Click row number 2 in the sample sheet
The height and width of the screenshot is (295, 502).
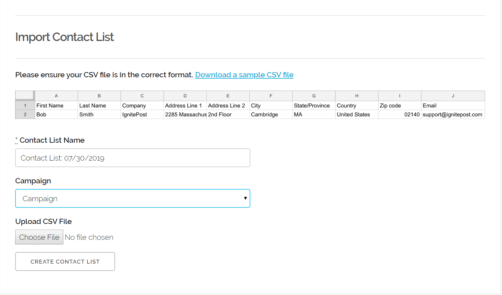25,114
